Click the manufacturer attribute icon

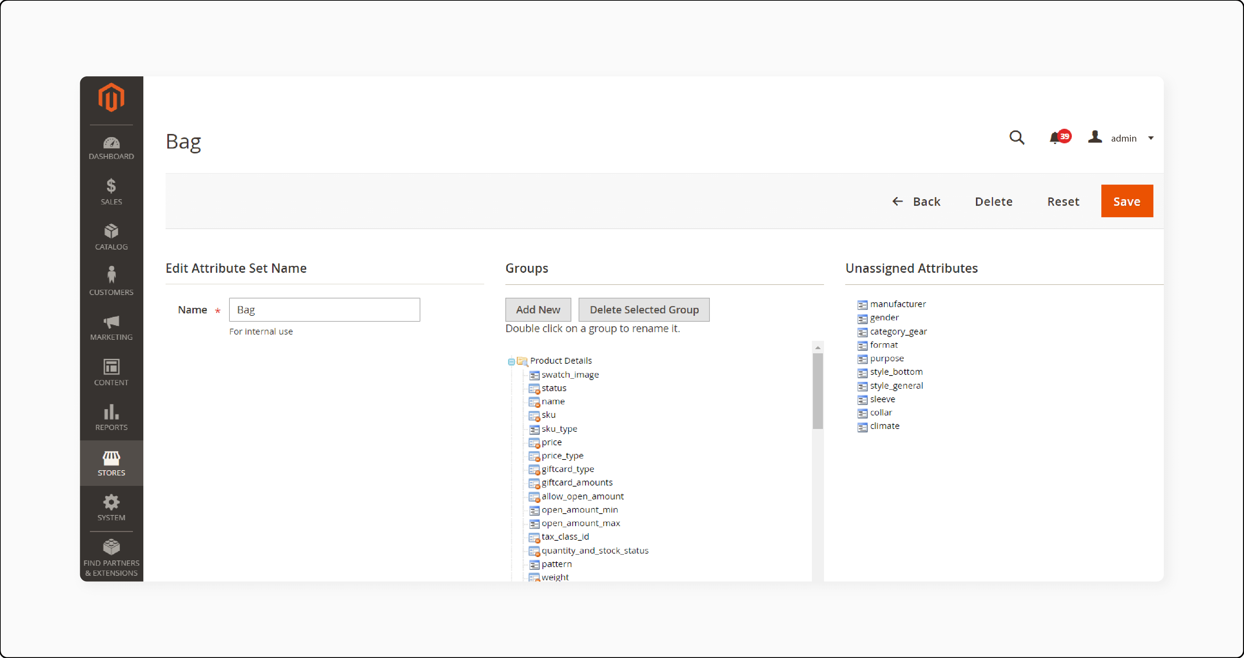(862, 305)
